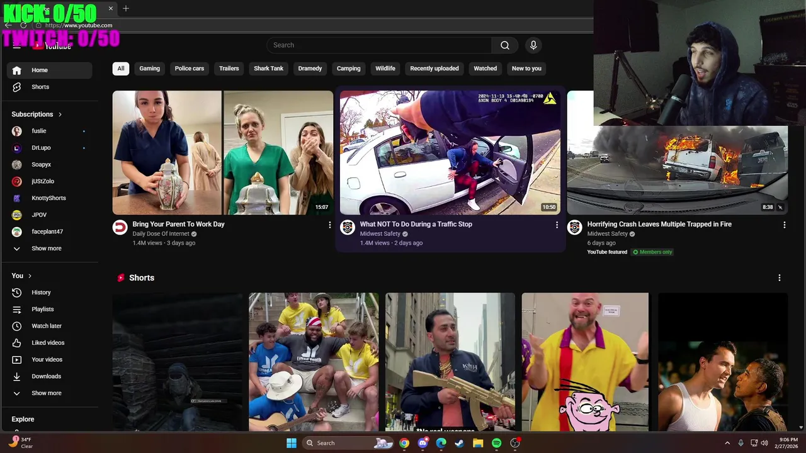Open the Windows taskbar search box
806x453 pixels.
tap(348, 443)
